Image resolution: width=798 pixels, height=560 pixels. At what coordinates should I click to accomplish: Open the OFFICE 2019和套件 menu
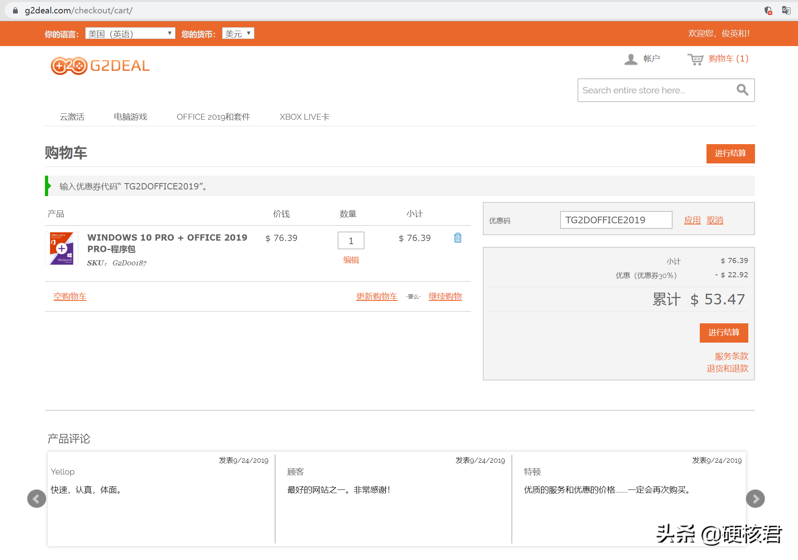[x=213, y=117]
